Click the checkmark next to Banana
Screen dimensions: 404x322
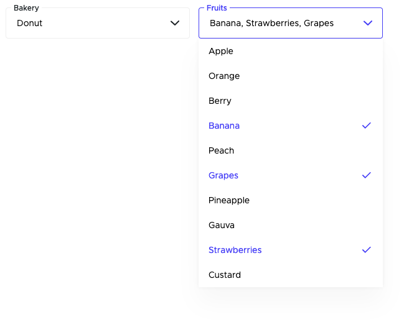tap(367, 126)
